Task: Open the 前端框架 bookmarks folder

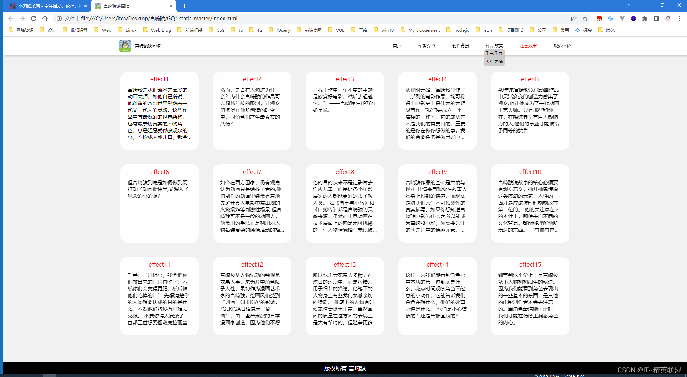Action: [x=190, y=30]
